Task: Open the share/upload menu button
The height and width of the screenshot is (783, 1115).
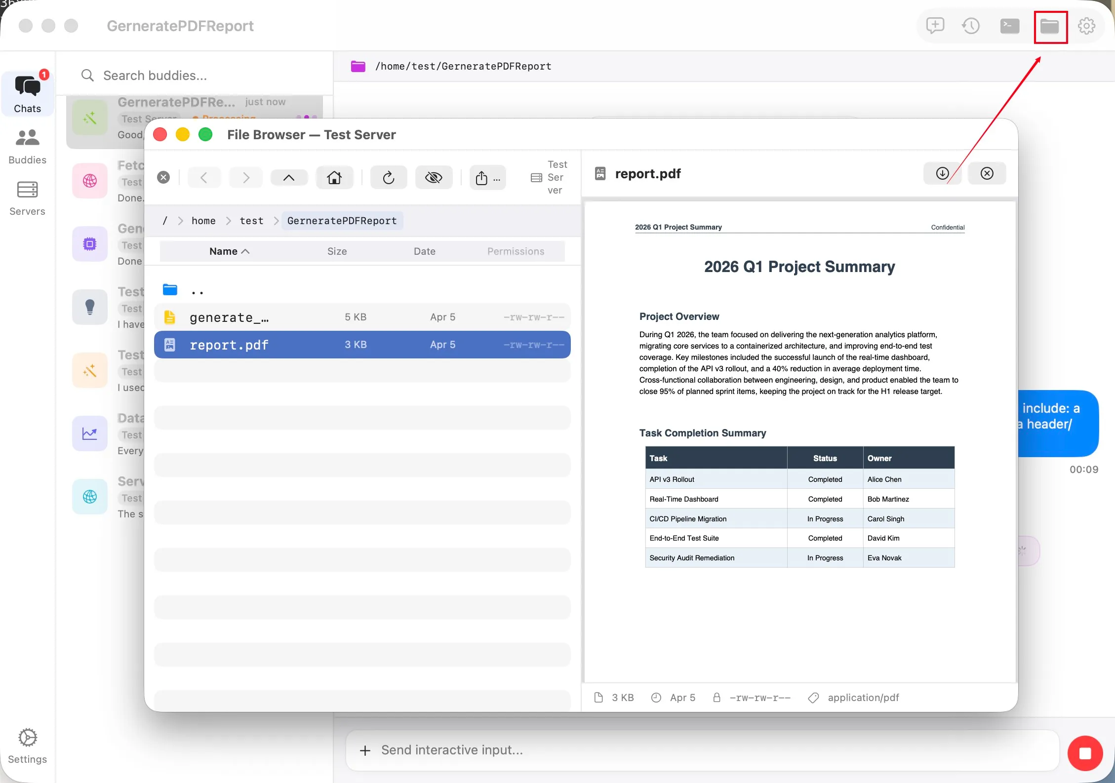Action: click(487, 177)
